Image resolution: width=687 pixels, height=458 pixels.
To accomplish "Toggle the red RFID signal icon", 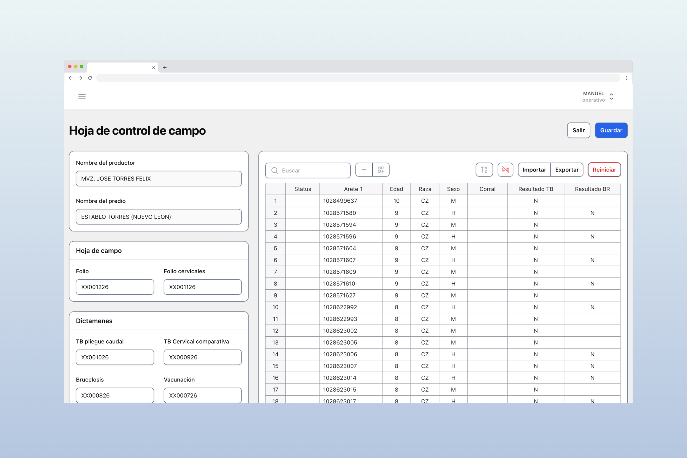I will tap(505, 170).
